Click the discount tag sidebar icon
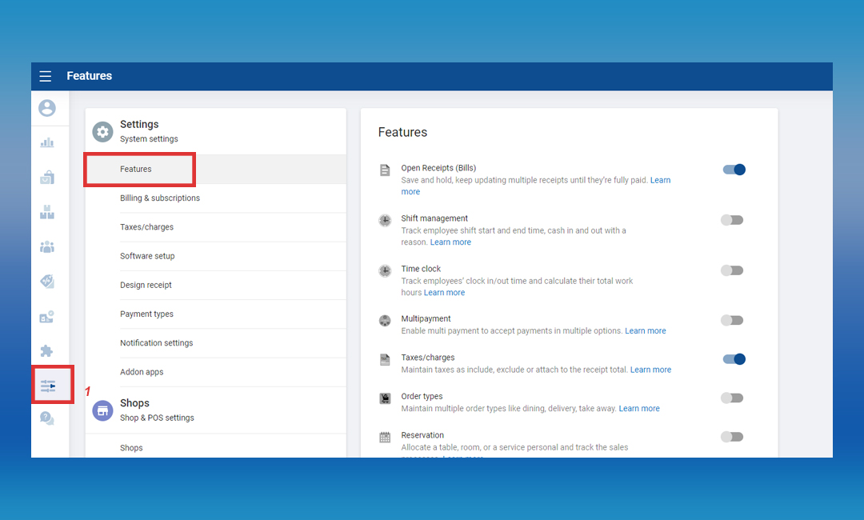Screen dimensions: 864x520 47,281
